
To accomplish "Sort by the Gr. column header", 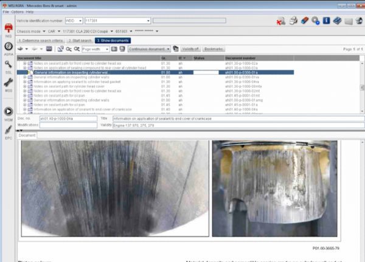I will tap(169, 58).
